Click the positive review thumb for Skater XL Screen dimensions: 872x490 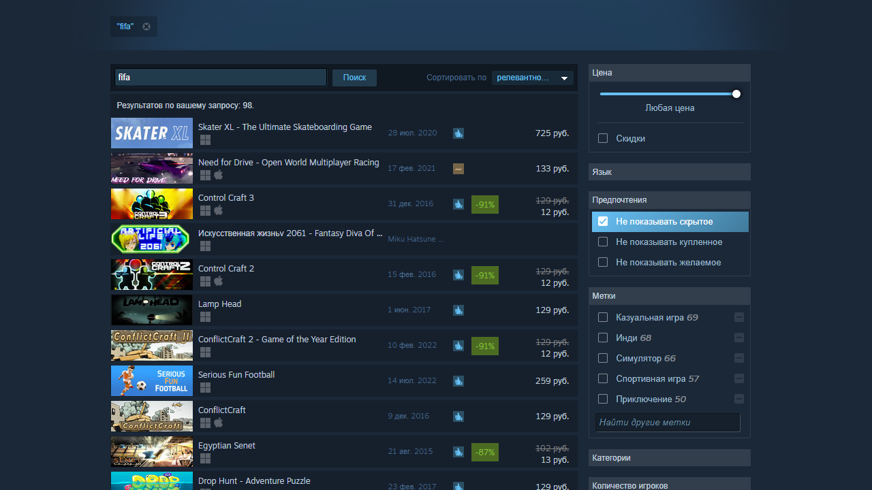point(458,133)
